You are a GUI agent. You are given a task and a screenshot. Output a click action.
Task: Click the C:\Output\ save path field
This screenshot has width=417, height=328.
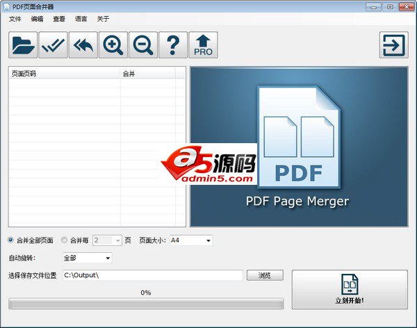click(153, 275)
